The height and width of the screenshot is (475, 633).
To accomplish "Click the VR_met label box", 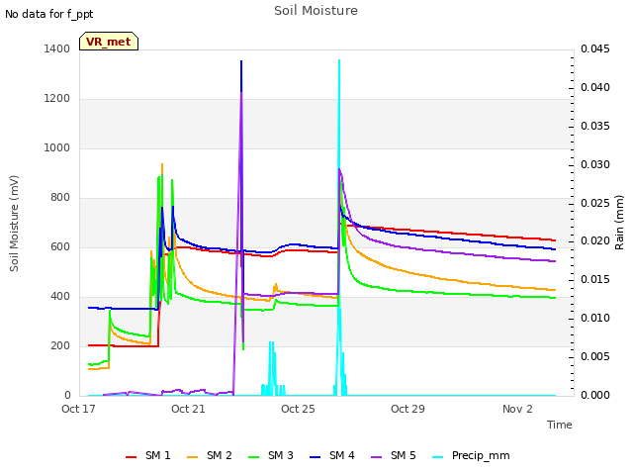I will 109,42.
